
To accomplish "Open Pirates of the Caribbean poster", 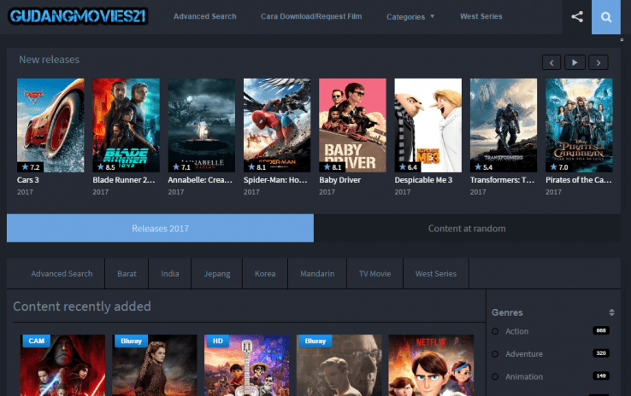I will tap(579, 125).
